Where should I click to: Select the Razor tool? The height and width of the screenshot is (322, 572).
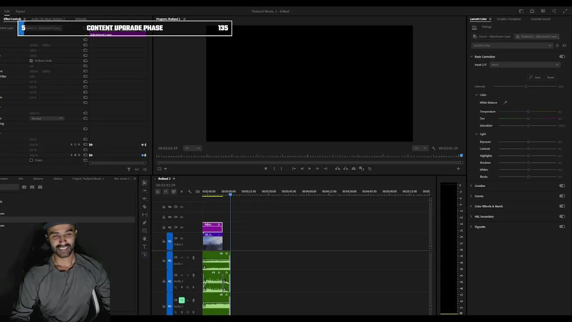point(144,207)
